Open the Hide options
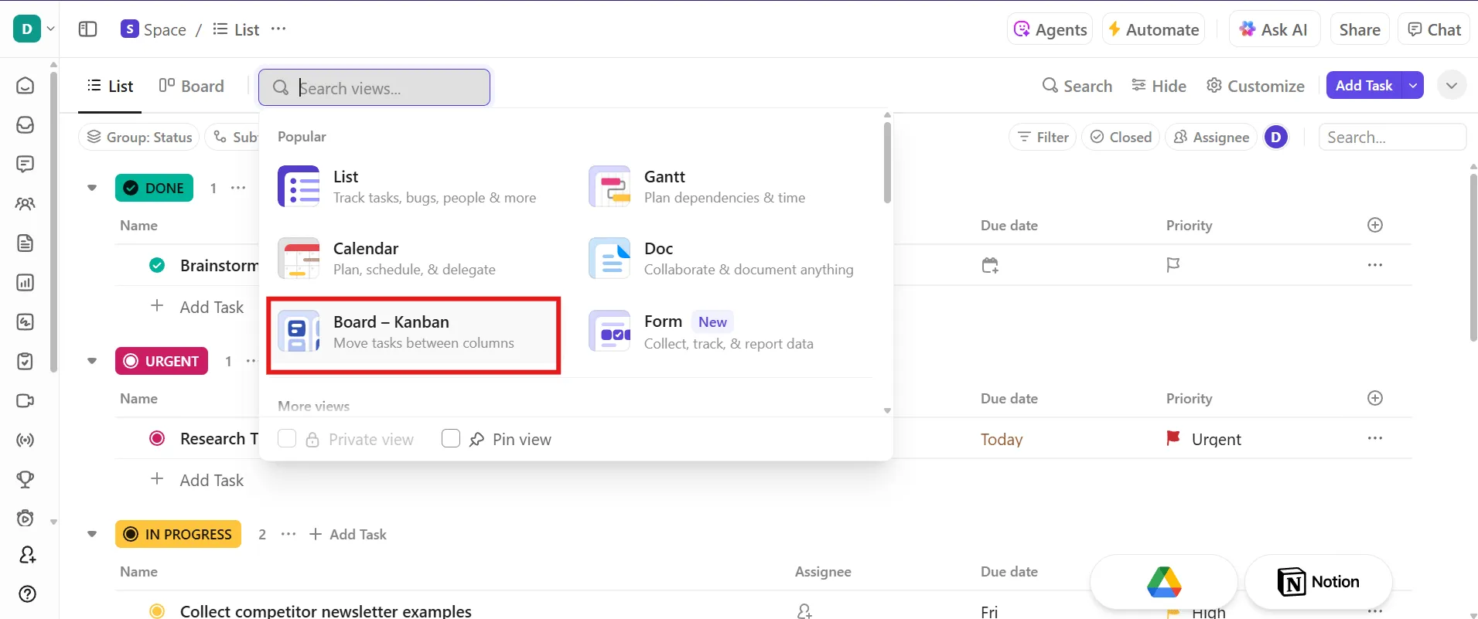Screen dimensions: 1478x619 click(x=1159, y=86)
